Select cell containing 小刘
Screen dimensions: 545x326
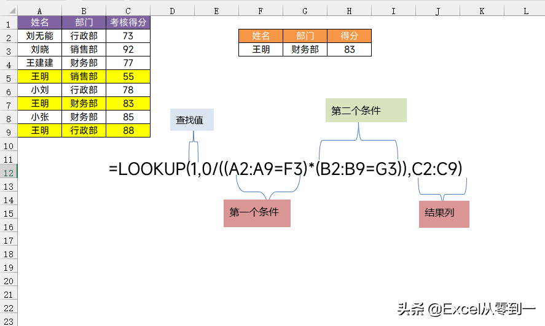39,90
